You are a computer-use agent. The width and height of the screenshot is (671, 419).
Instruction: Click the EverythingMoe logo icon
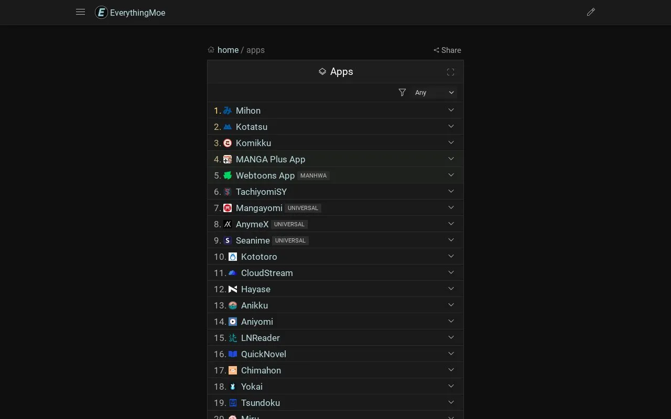(x=101, y=13)
